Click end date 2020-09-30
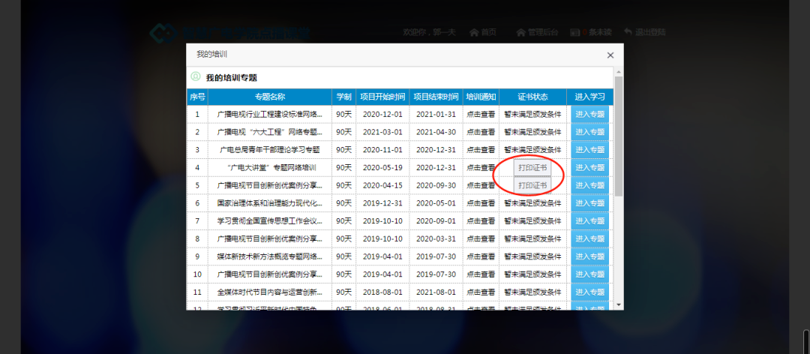The image size is (810, 354). click(x=436, y=185)
